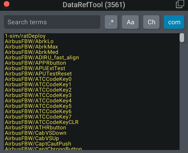
Task: Toggle the com commands filter button
Action: pos(174,22)
